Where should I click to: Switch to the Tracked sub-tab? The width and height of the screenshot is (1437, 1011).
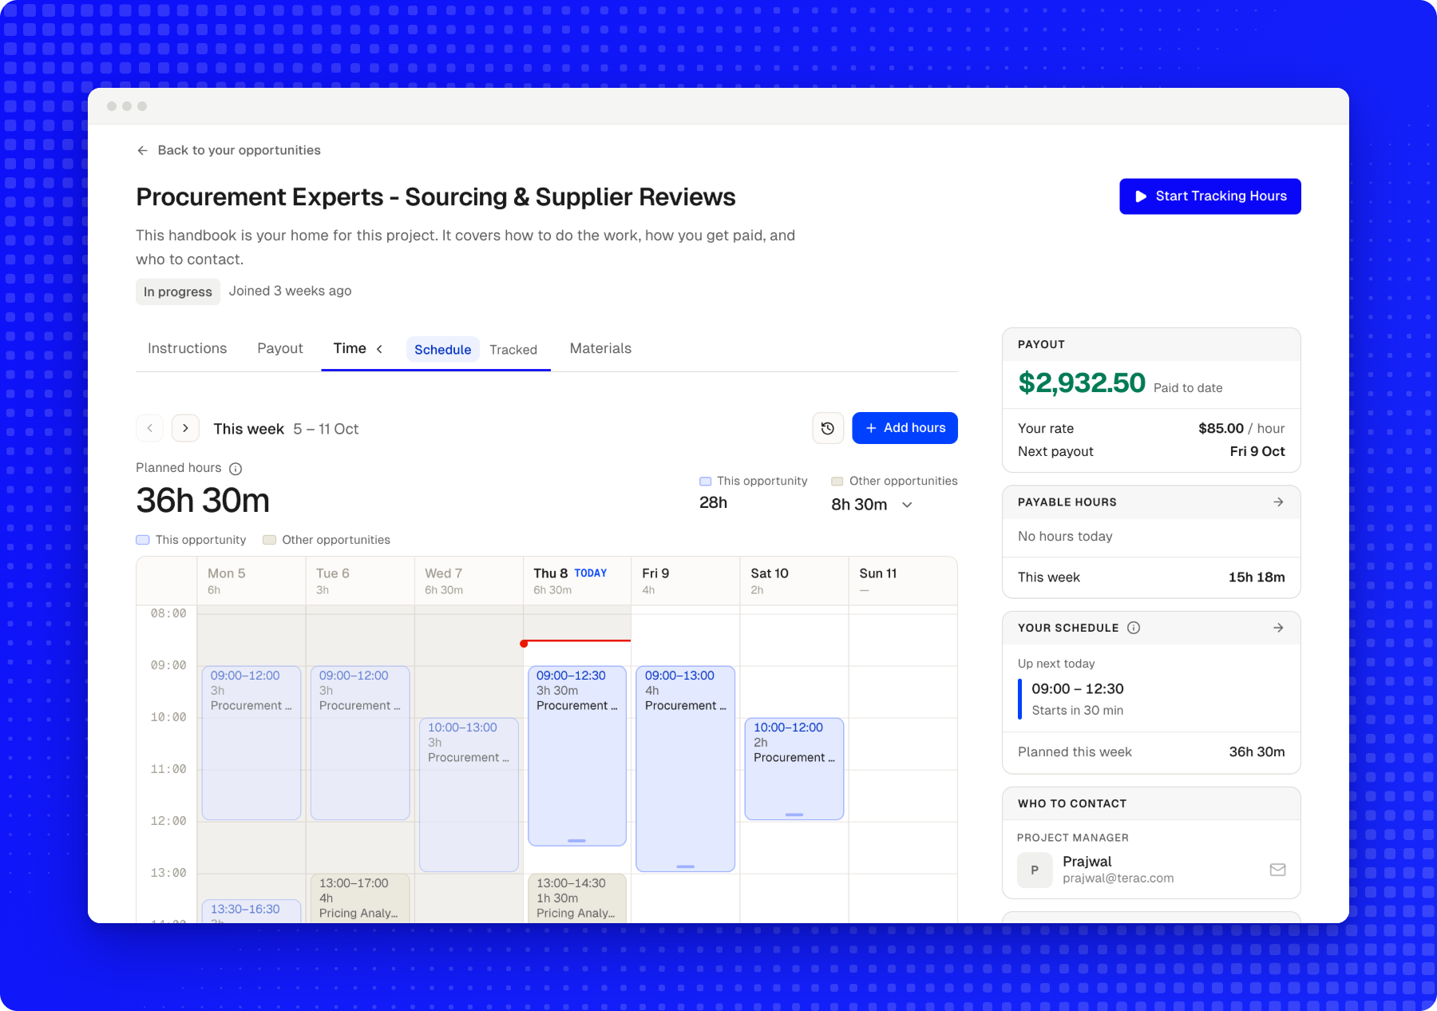pyautogui.click(x=513, y=350)
